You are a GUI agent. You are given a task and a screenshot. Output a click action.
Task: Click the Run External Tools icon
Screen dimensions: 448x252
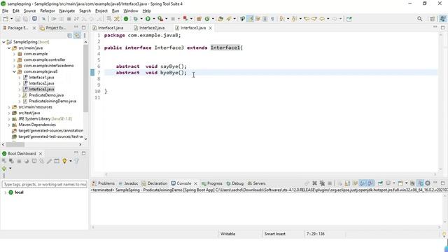point(160,19)
